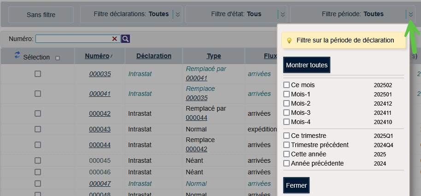421x196 pixels.
Task: Tick the Mois-3 checkbox
Action: pos(287,113)
